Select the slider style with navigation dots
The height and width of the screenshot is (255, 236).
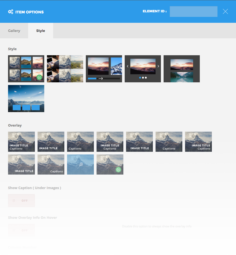click(x=143, y=69)
